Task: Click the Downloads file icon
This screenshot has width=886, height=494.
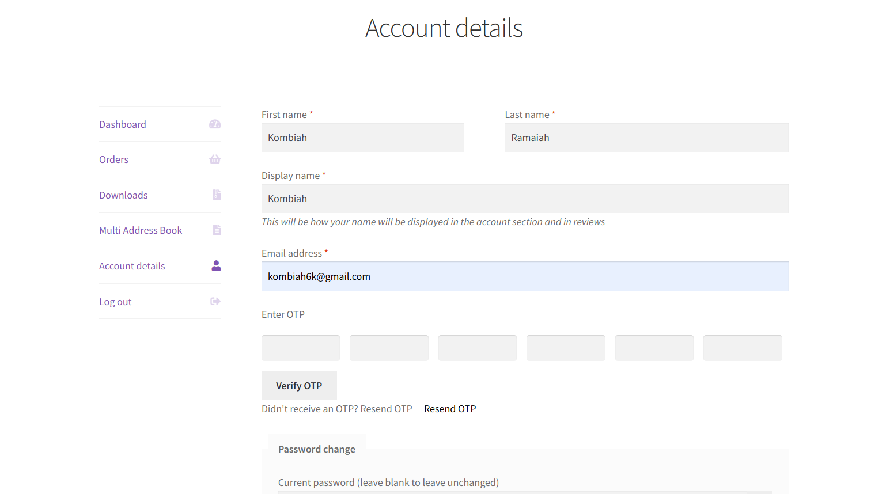Action: (x=217, y=195)
